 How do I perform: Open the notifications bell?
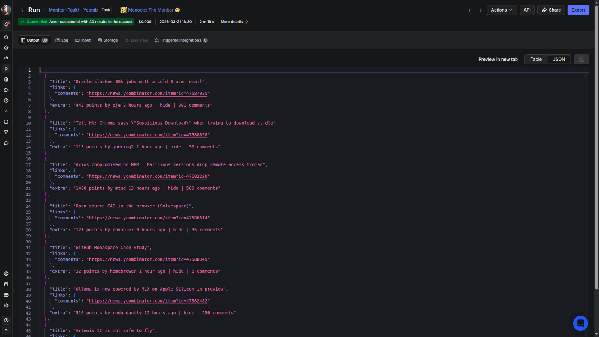point(6,24)
